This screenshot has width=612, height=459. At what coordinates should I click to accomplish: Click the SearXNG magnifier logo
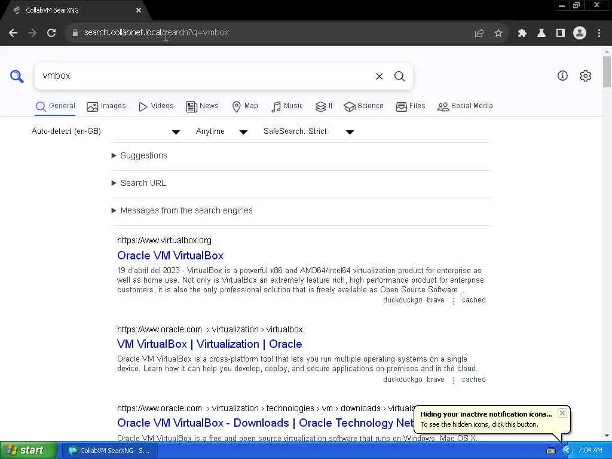(17, 76)
